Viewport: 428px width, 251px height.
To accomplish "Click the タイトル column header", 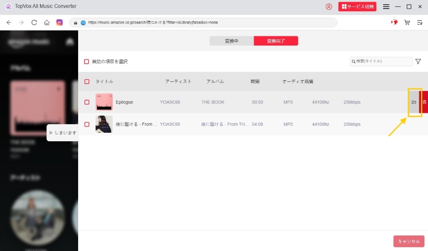I will point(104,81).
